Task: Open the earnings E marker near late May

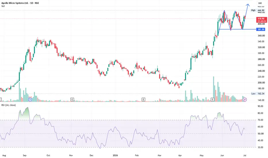Action: (213, 99)
